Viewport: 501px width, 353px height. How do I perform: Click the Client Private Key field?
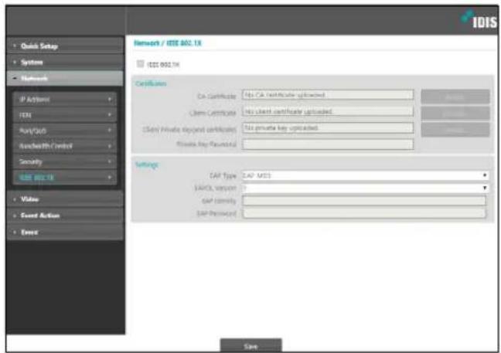click(x=328, y=128)
